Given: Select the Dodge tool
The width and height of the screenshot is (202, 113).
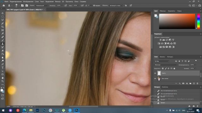Looking at the screenshot, I should point(3,61).
